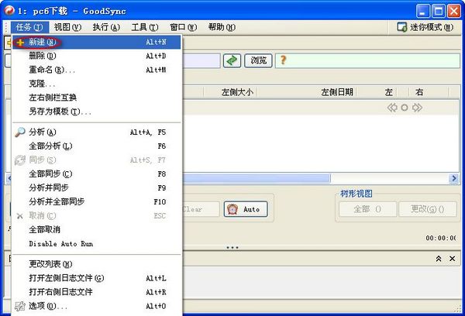The image size is (465, 316).
Task: Select 全部分析(L) menu entry
Action: point(96,146)
